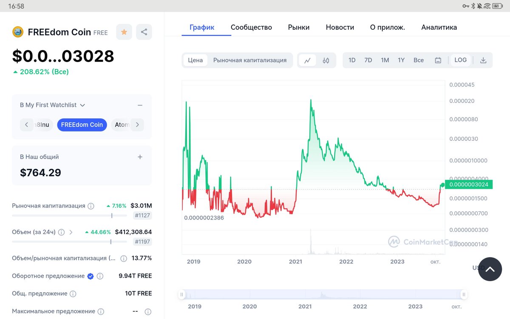Expand My First Watchlist dropdown
The image size is (510, 319).
pos(82,105)
